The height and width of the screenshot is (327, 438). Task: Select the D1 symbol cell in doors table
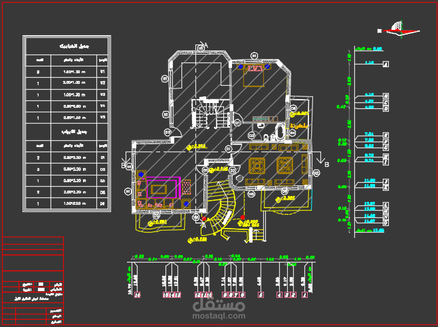point(102,158)
